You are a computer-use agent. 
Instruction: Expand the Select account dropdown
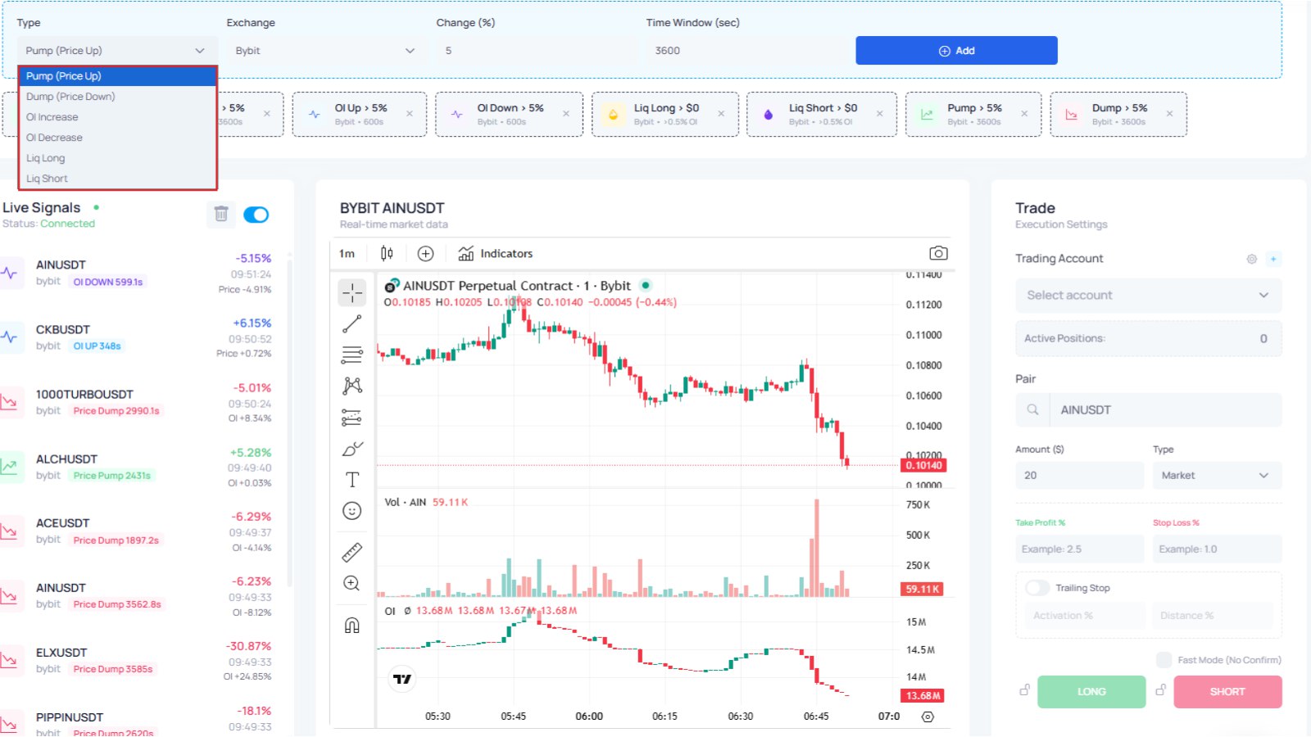[1148, 296]
